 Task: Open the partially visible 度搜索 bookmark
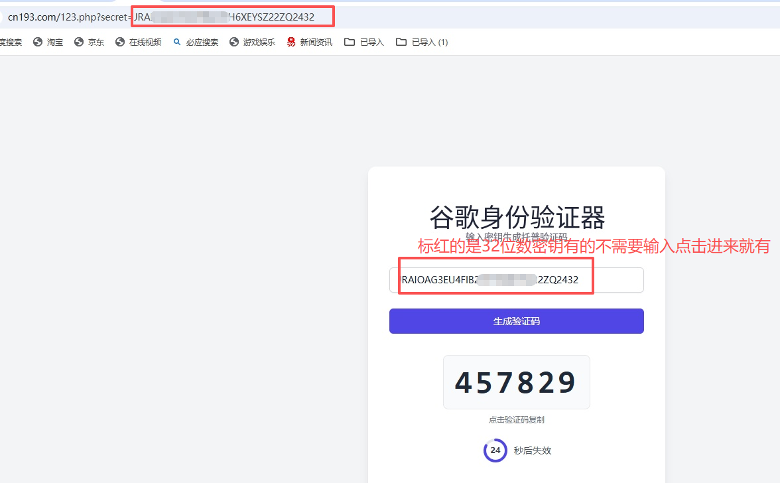coord(11,42)
